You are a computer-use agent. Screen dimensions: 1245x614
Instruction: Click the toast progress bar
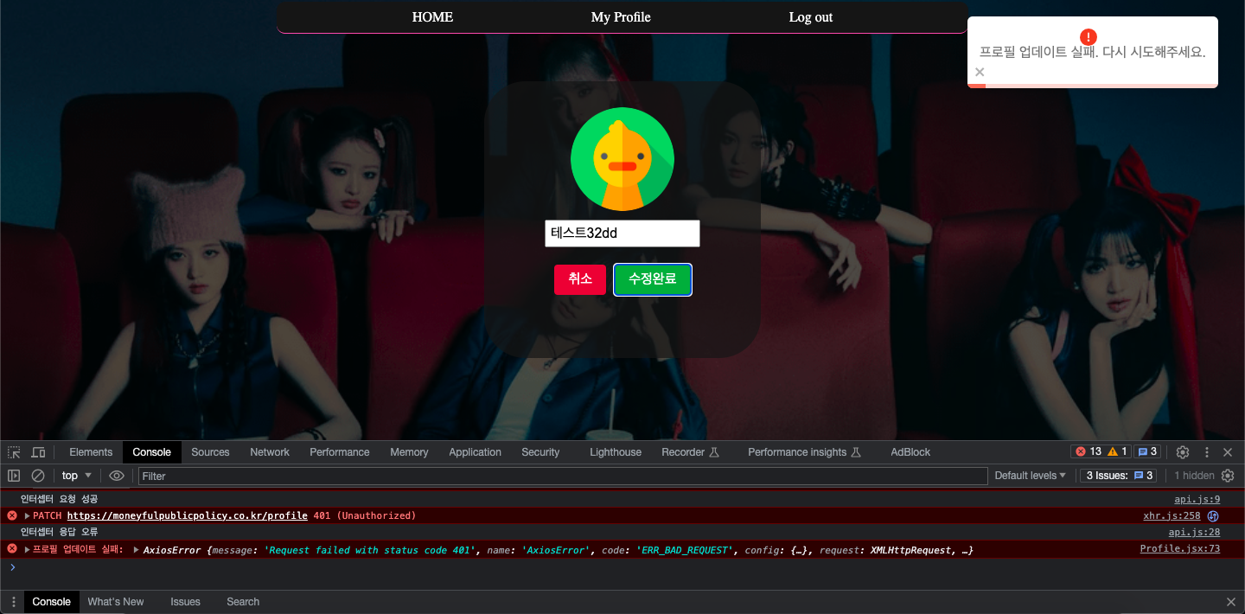click(1093, 86)
